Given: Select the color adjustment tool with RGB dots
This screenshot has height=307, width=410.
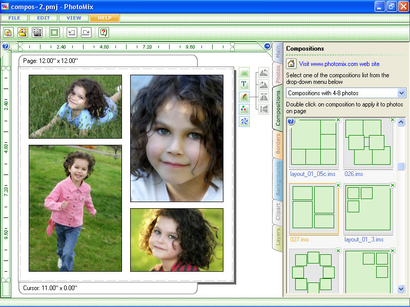Looking at the screenshot, I should point(244,109).
